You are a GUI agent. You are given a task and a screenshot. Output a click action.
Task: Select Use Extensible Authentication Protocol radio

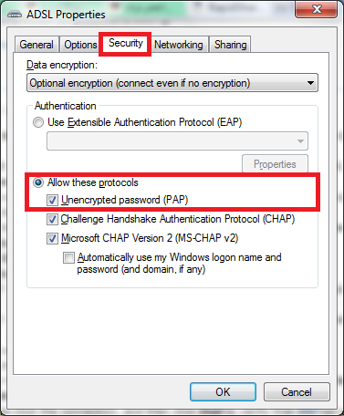click(38, 122)
